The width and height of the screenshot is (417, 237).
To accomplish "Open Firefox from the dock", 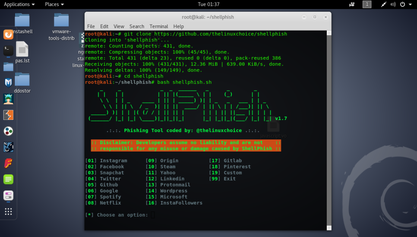I will pos(8,34).
